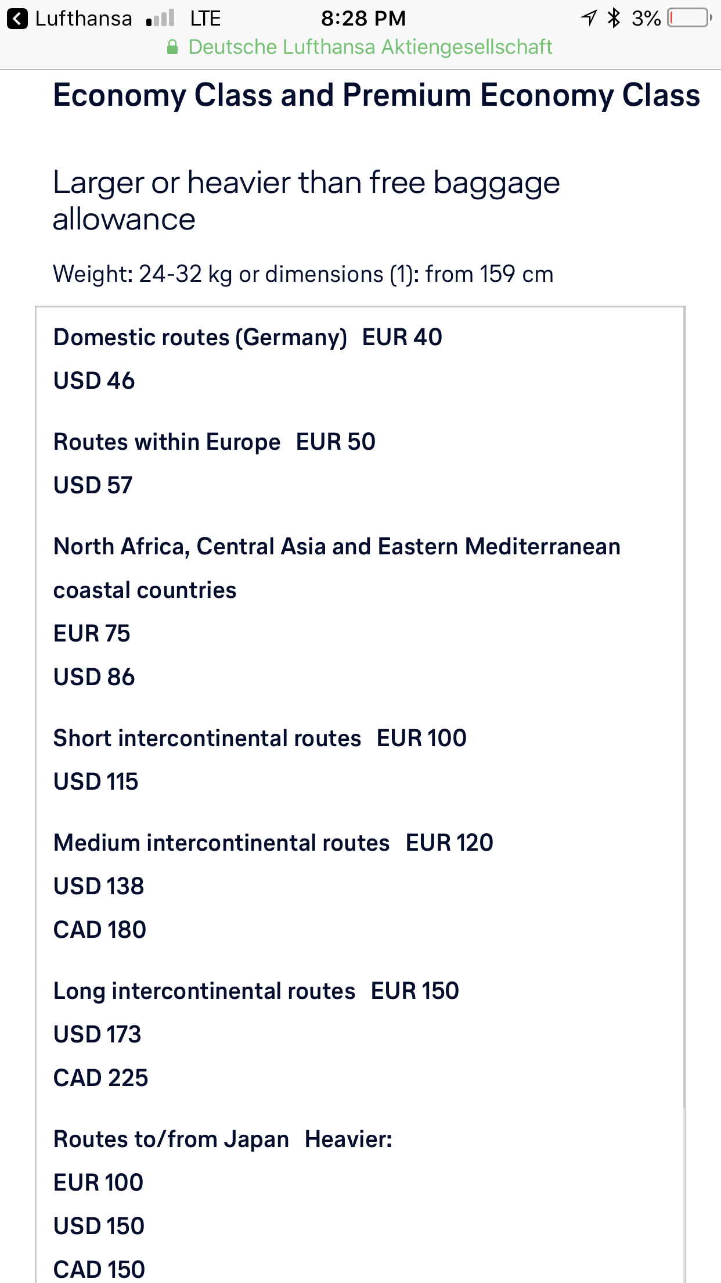This screenshot has width=721, height=1283.
Task: Select the Economy Class and Premium Economy heading
Action: coord(376,95)
